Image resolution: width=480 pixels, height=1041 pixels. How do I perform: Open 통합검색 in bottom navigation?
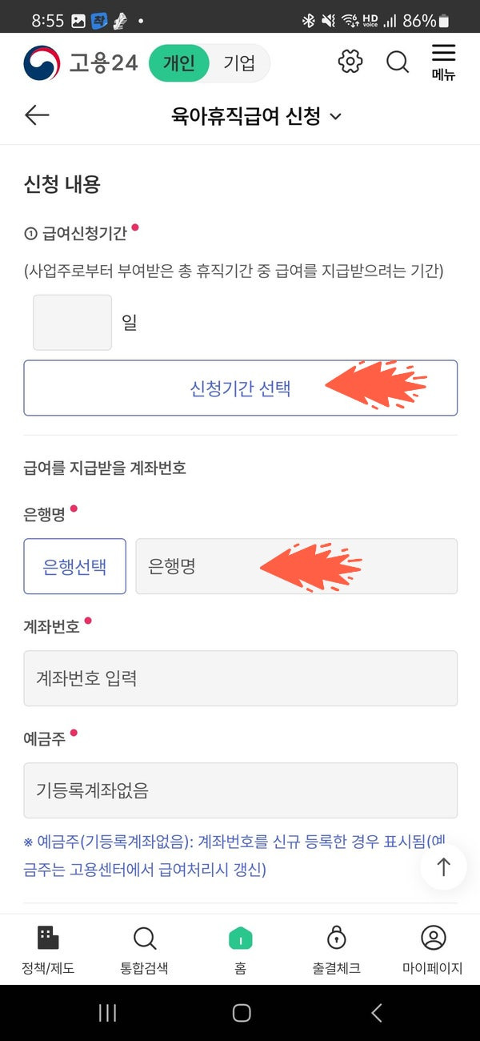click(144, 950)
